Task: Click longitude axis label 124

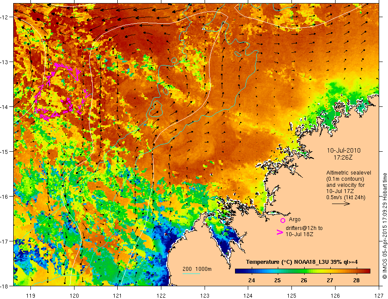Action: [x=248, y=295]
